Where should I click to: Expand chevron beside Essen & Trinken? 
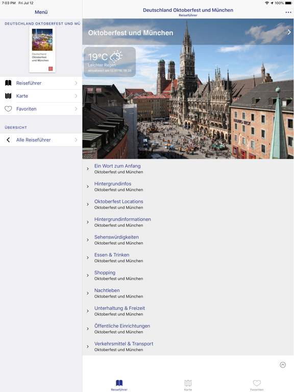87,257
